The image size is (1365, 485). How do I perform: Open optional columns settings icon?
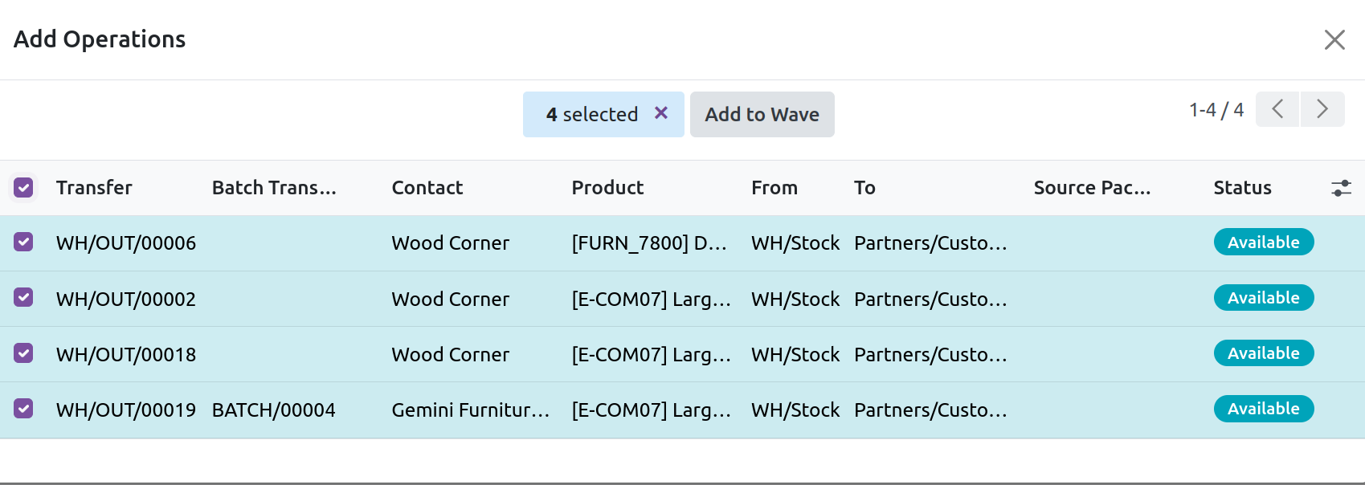tap(1341, 188)
